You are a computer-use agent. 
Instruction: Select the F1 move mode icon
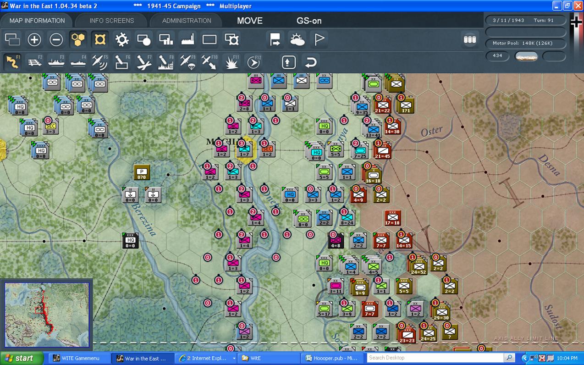point(13,62)
